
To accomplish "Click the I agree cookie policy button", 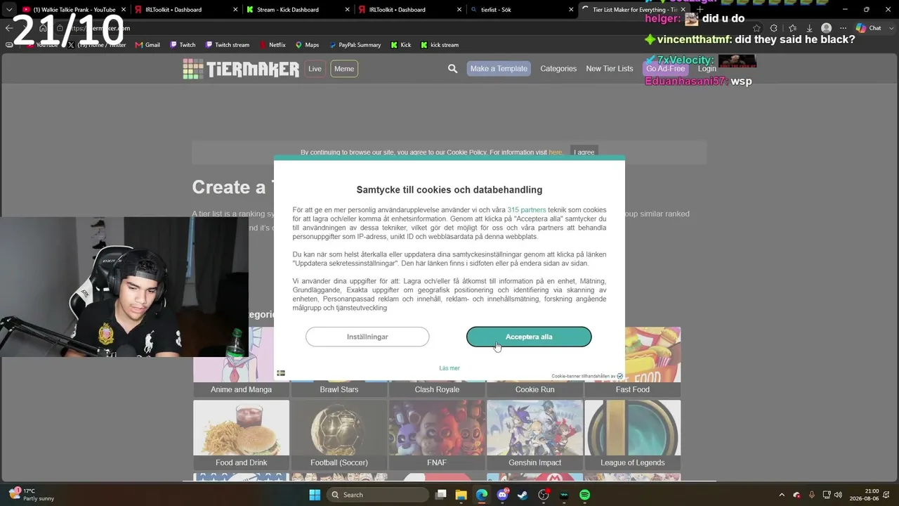I will [x=584, y=152].
